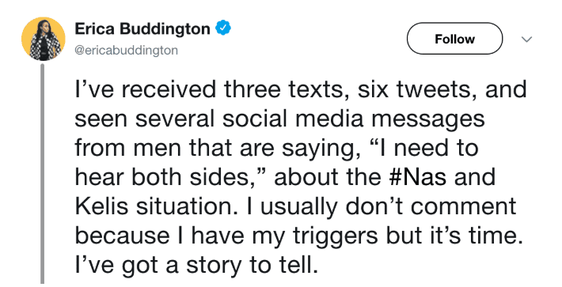Follow Erica Buddington's account
562x287 pixels.
tap(454, 39)
